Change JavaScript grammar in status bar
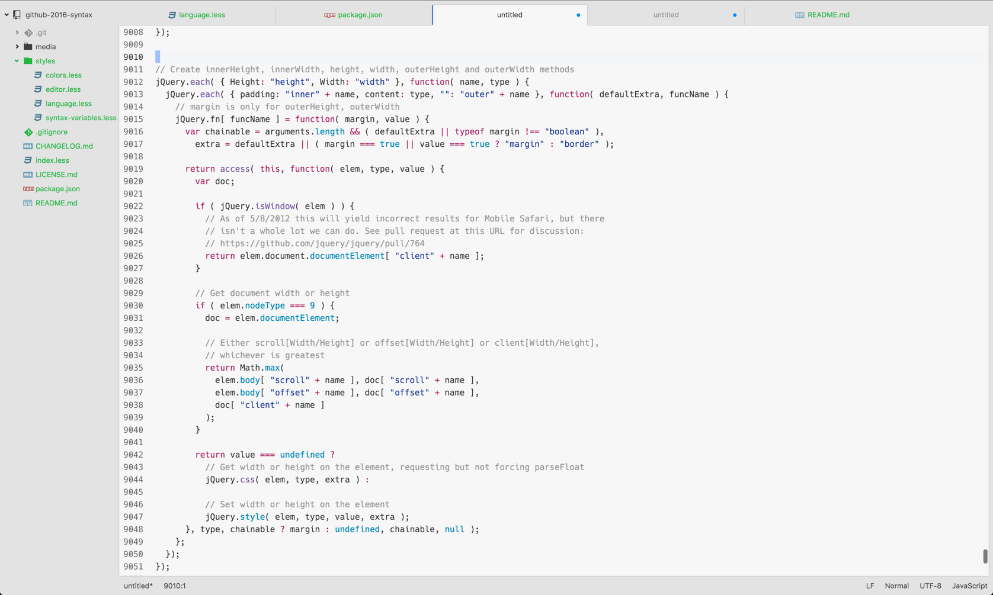The width and height of the screenshot is (993, 595). [x=969, y=586]
